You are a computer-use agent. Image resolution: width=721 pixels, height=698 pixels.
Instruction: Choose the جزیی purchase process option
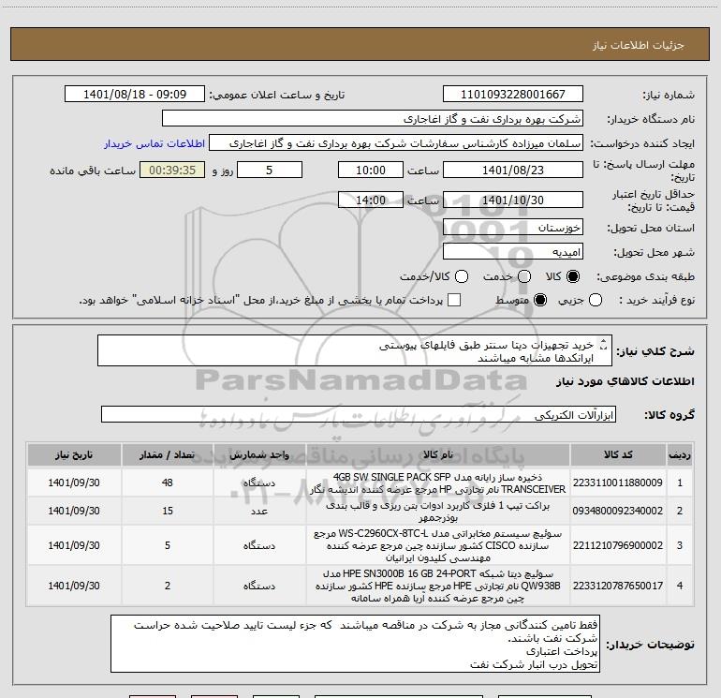(x=595, y=300)
